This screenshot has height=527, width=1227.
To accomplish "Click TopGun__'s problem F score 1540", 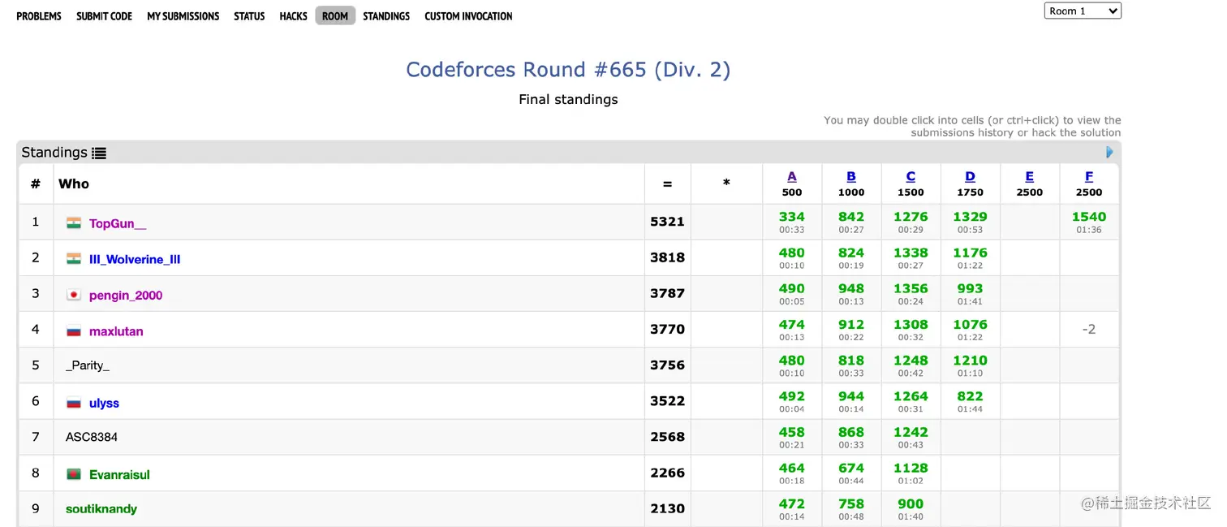I will [x=1089, y=217].
